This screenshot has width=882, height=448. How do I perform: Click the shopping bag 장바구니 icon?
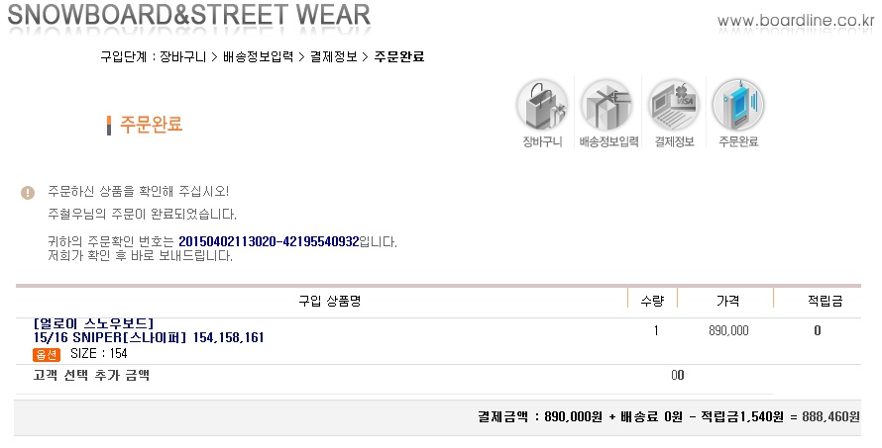[542, 106]
